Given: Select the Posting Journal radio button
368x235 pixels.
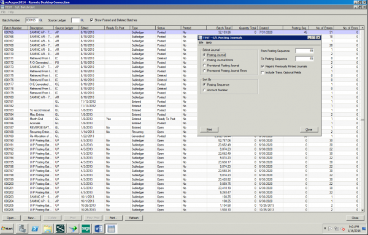Looking at the screenshot, I should coord(204,55).
